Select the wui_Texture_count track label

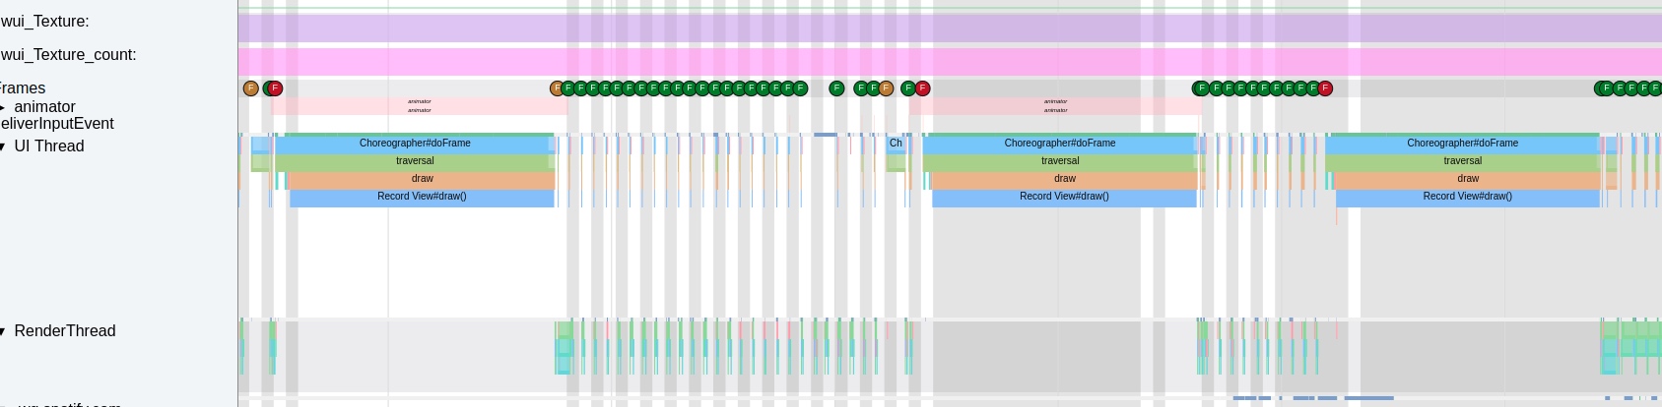[x=68, y=55]
